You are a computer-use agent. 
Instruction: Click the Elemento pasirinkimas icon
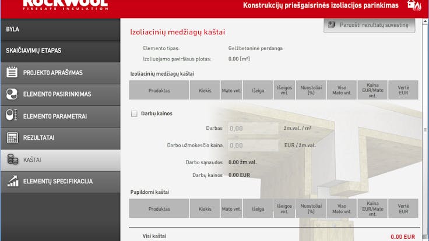[12, 94]
